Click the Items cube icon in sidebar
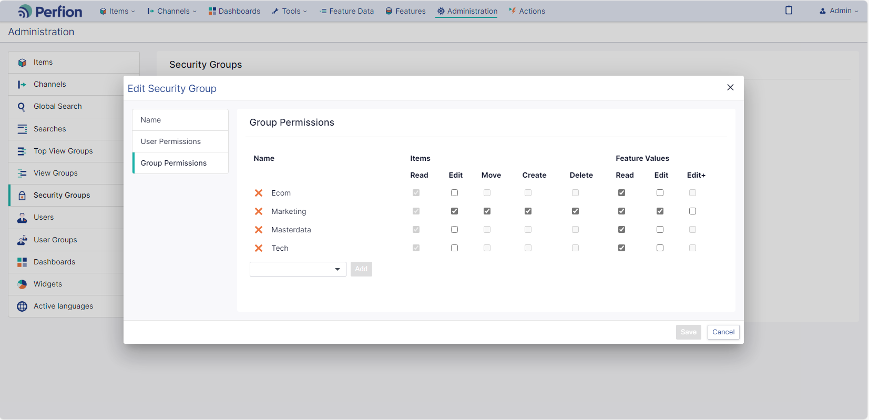This screenshot has height=420, width=869. pos(22,63)
